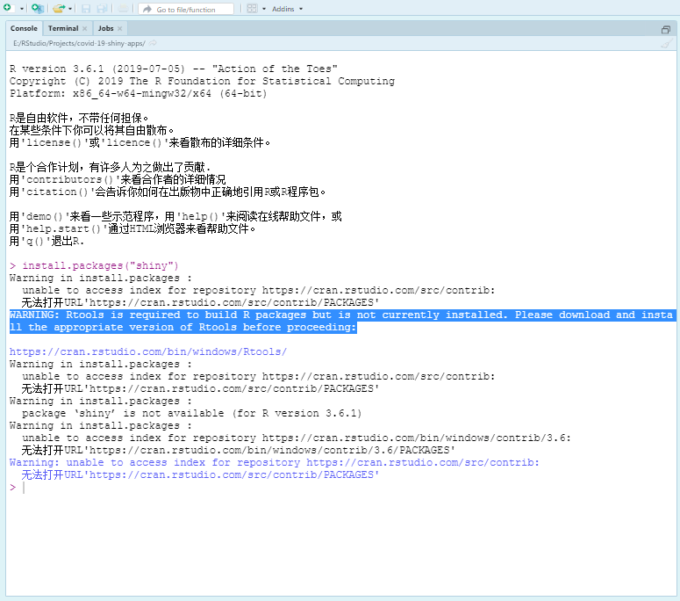Click the blue 'Warning: unable to access index' line
This screenshot has width=680, height=601.
click(274, 462)
